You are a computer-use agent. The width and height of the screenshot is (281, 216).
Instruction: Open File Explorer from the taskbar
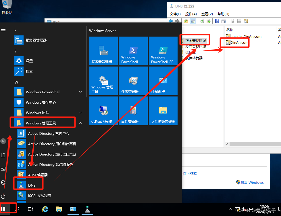(x=59, y=209)
